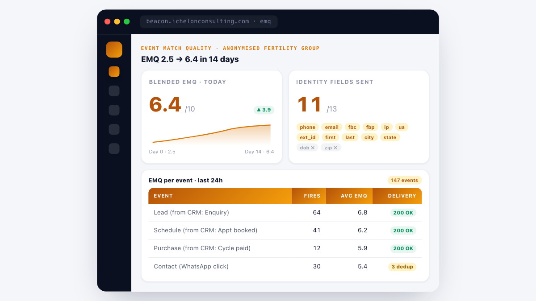Click the 3 dedup badge
This screenshot has width=536, height=301.
click(402, 267)
